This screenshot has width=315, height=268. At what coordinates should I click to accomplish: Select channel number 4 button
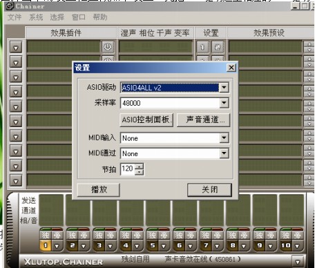(126, 245)
